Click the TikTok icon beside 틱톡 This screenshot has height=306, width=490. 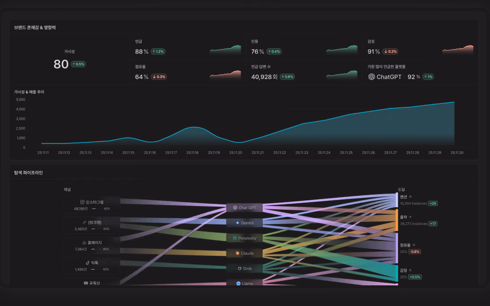click(87, 263)
